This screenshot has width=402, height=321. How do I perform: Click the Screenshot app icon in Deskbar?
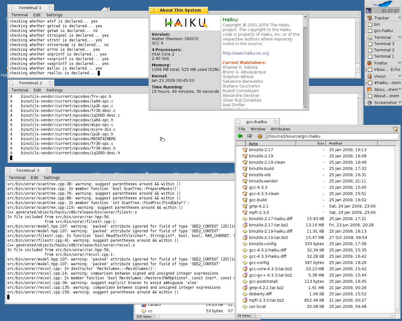[x=370, y=103]
